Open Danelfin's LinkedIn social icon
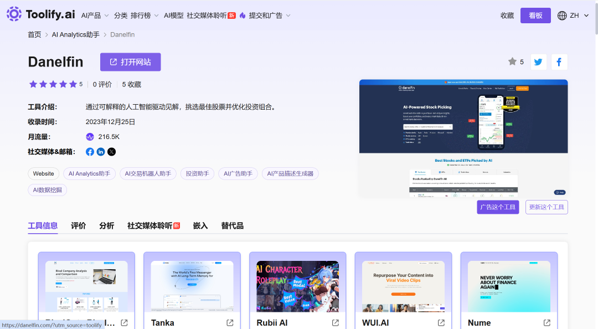Screen dimensions: 598x329 click(x=101, y=152)
